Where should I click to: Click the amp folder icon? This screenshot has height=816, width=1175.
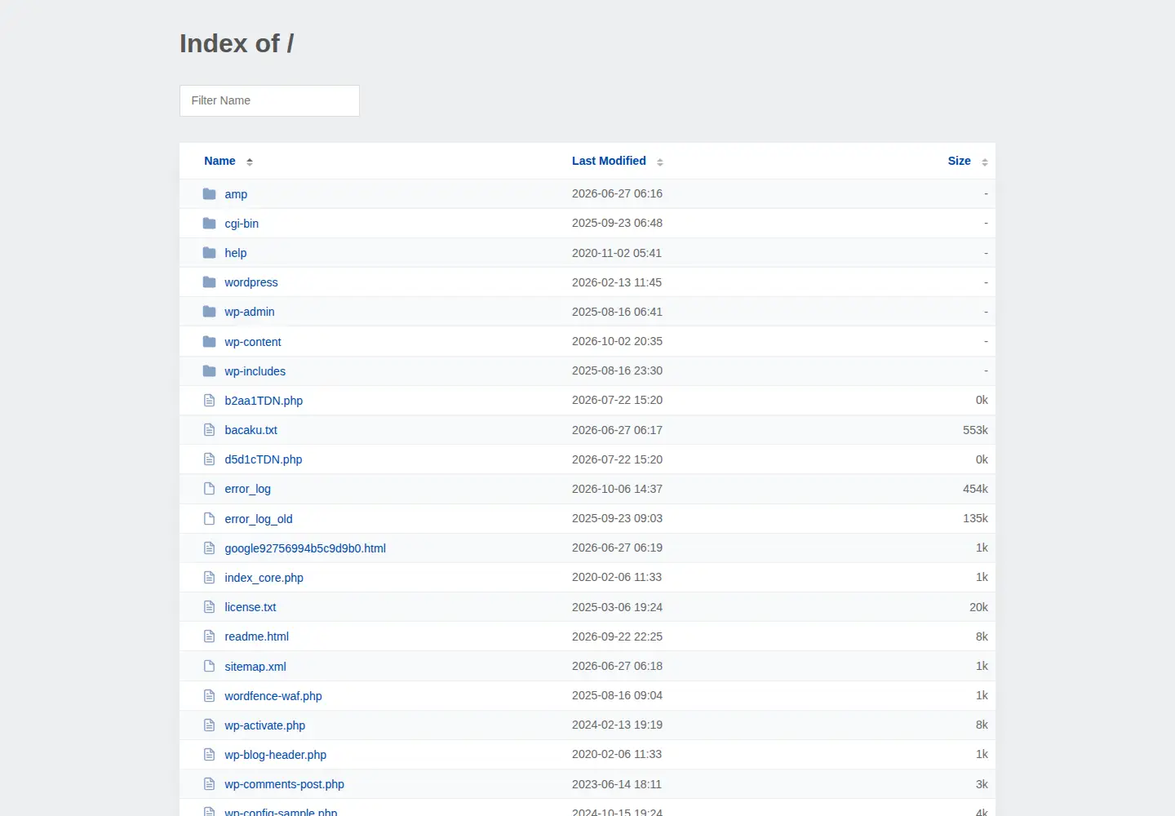coord(210,194)
